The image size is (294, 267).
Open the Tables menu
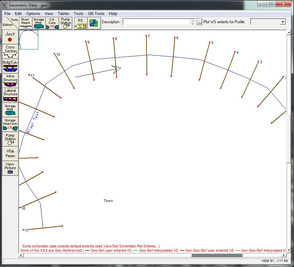point(63,14)
